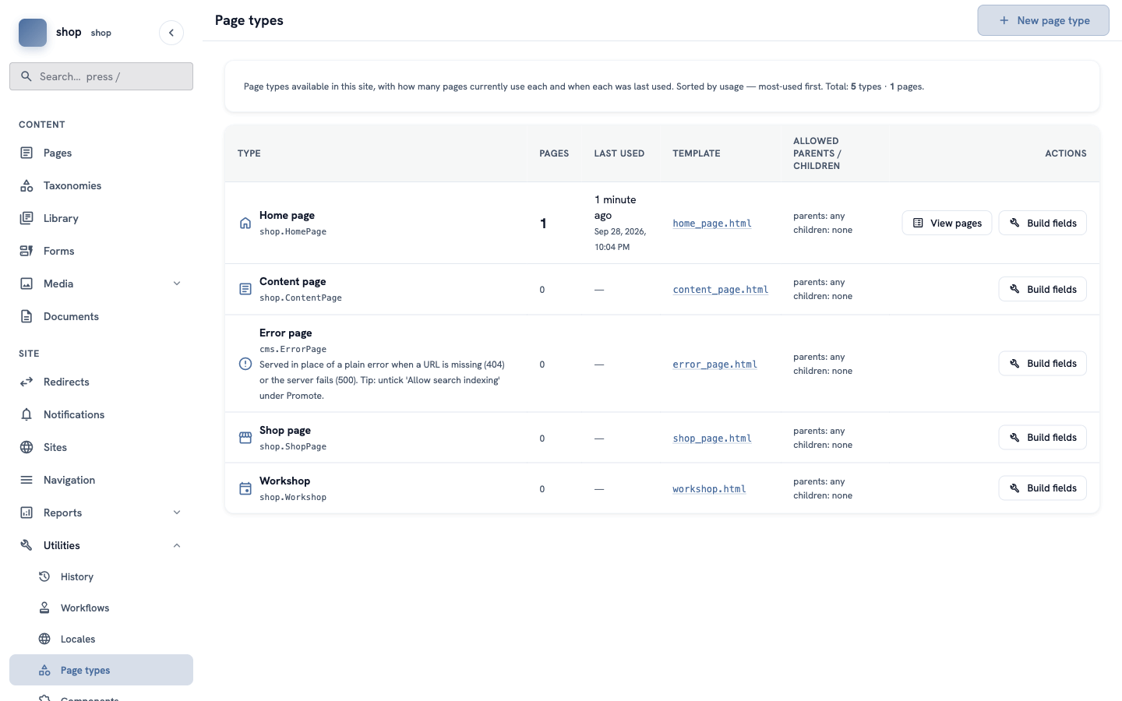Expand the Media submenu chevron

point(177,284)
